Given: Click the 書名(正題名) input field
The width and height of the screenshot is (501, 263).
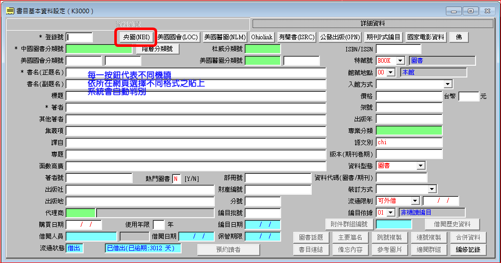Looking at the screenshot, I should [196, 72].
